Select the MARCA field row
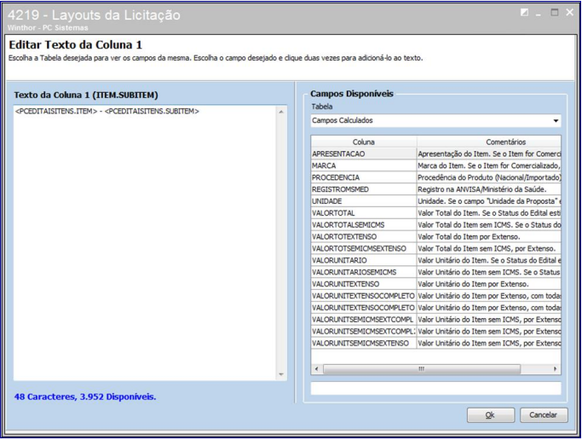This screenshot has height=440, width=582. (x=435, y=165)
